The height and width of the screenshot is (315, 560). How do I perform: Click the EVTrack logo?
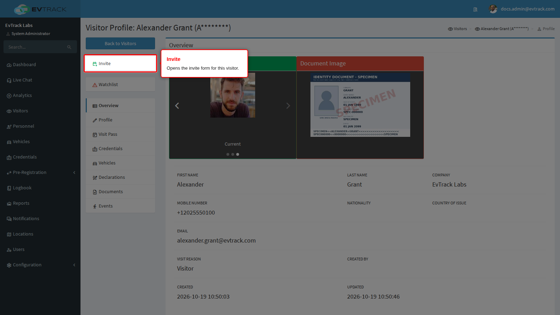40,9
